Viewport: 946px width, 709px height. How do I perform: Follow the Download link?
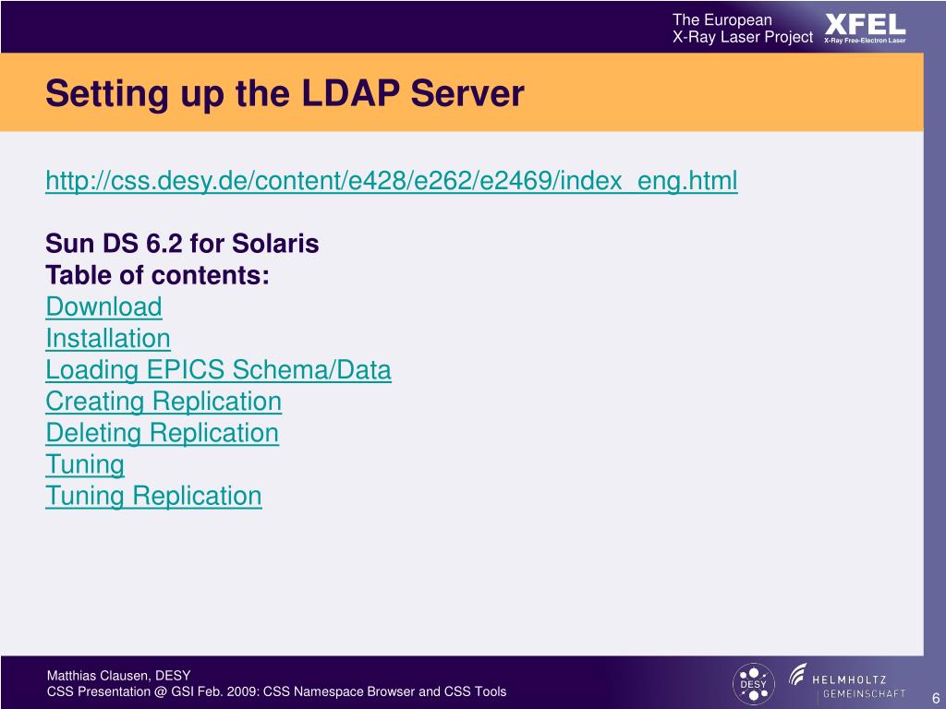click(x=103, y=306)
